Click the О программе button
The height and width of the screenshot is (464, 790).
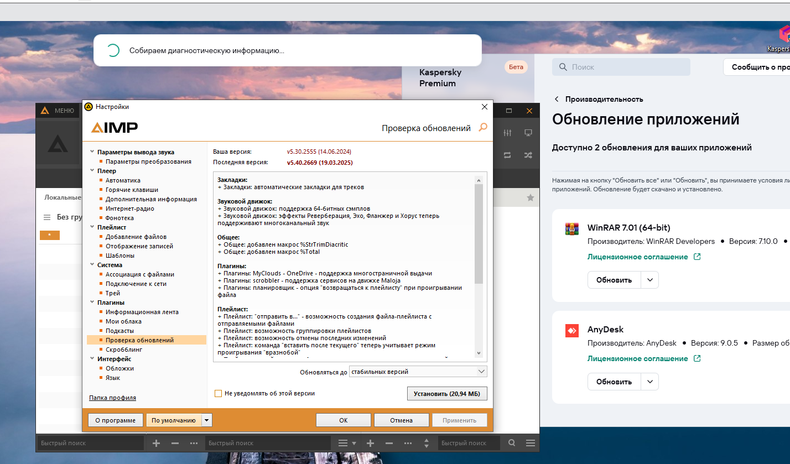[115, 420]
